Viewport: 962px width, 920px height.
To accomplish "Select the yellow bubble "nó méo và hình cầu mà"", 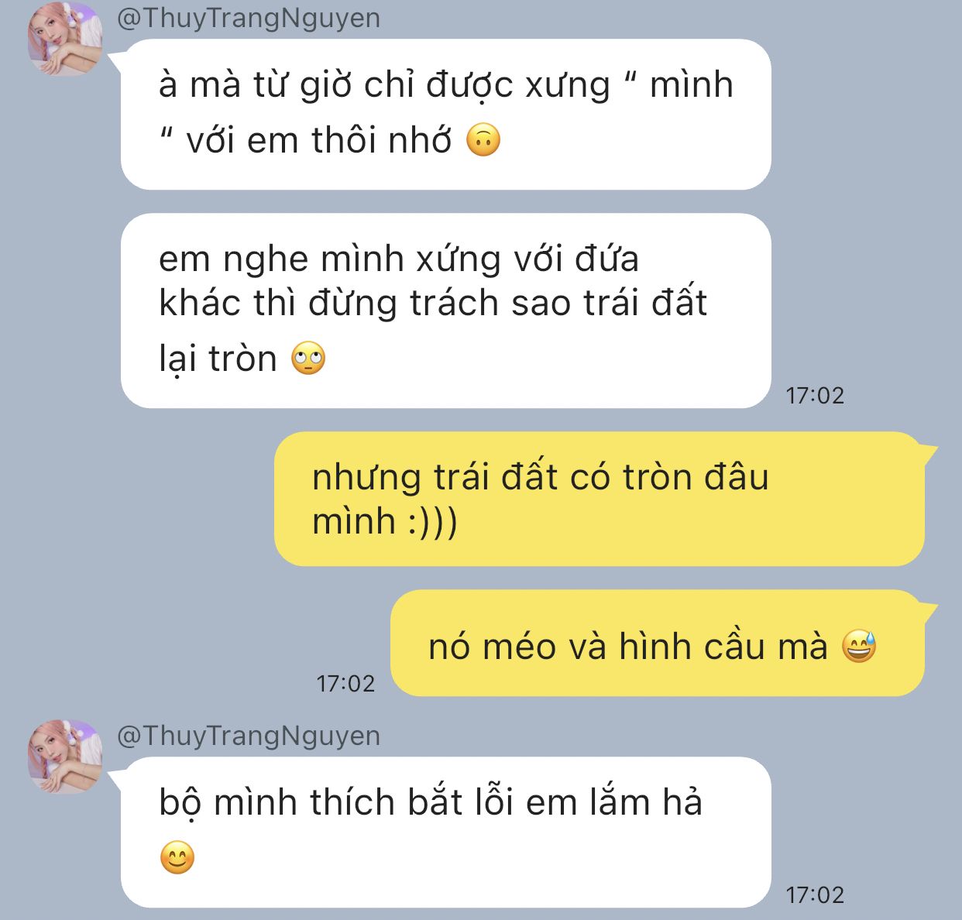I will (658, 644).
